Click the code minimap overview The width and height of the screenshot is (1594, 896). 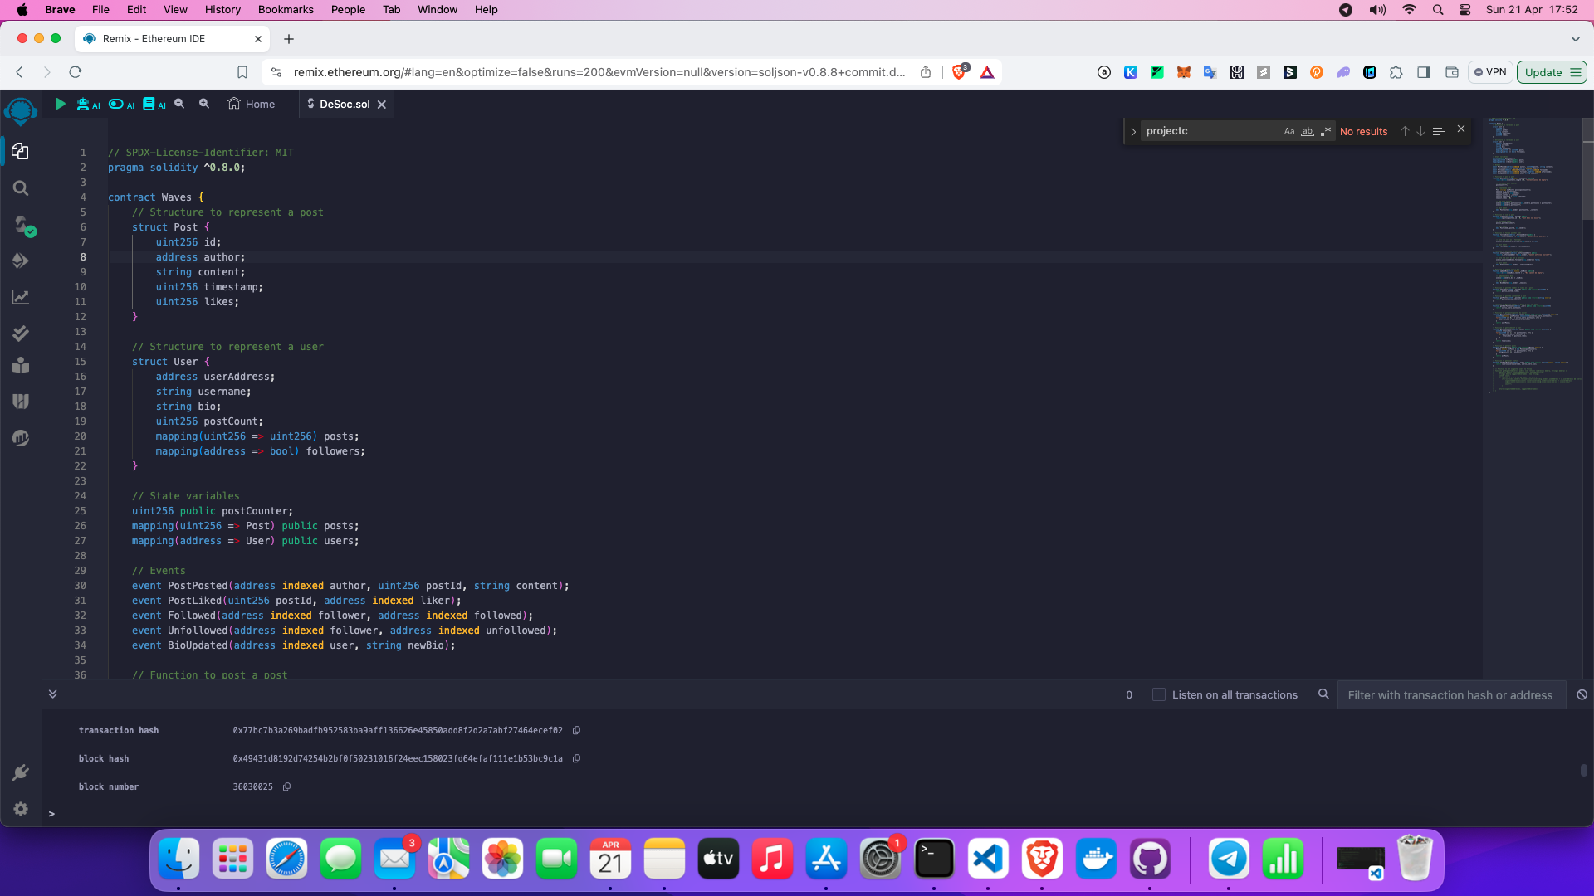coord(1532,257)
